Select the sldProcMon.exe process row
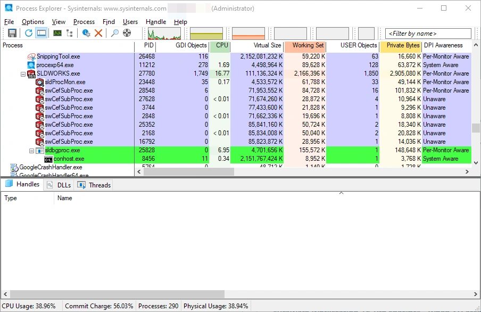 [236, 82]
